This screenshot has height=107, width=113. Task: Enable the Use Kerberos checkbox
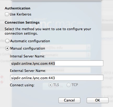7,14
